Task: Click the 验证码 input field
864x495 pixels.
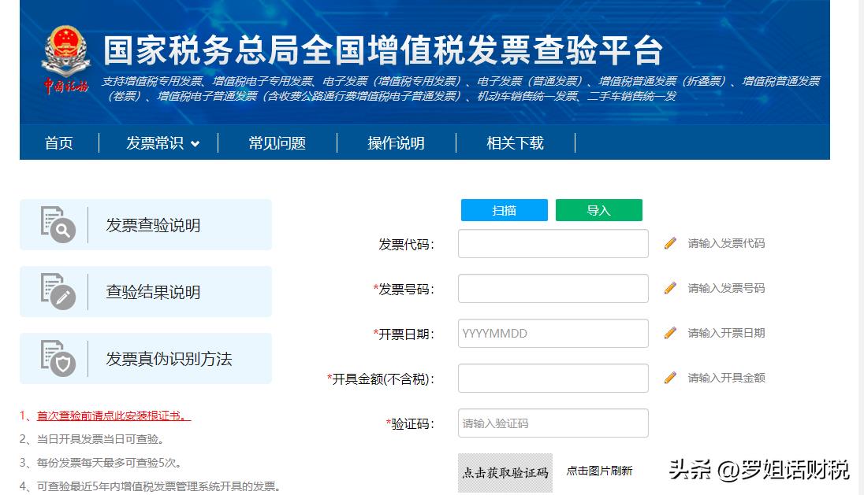Action: (553, 423)
